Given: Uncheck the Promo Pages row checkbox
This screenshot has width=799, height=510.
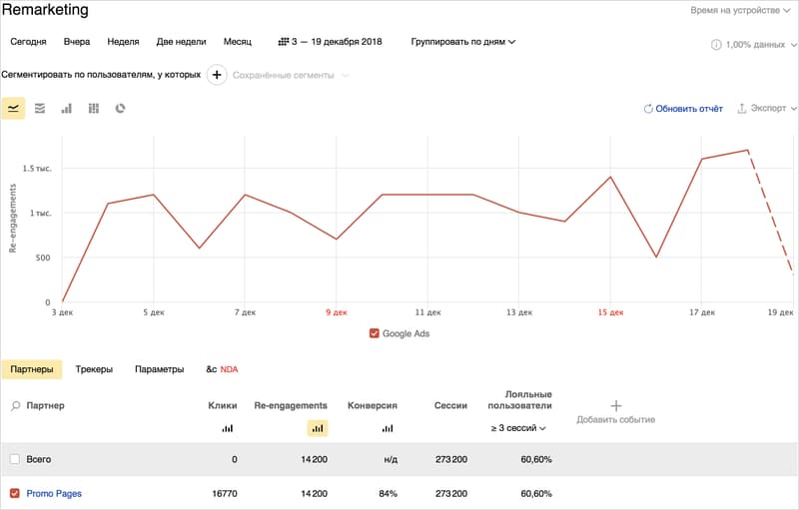Looking at the screenshot, I should pyautogui.click(x=15, y=493).
